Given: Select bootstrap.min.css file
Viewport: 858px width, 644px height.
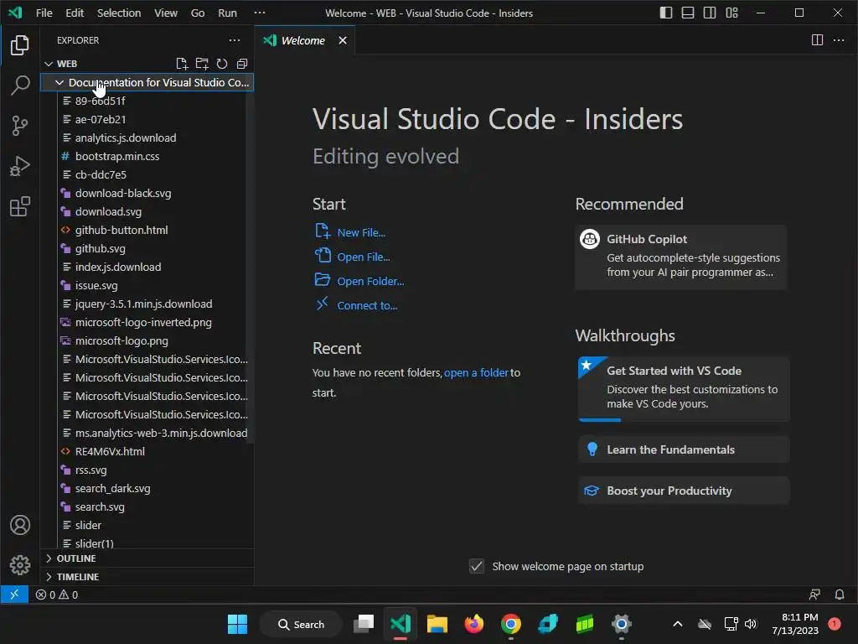Looking at the screenshot, I should click(147, 157).
